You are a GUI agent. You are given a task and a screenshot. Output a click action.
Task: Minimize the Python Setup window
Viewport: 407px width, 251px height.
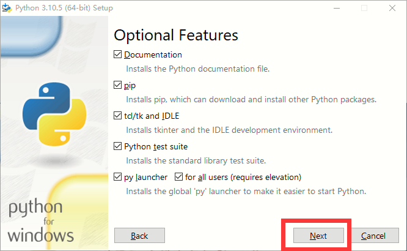pos(337,8)
